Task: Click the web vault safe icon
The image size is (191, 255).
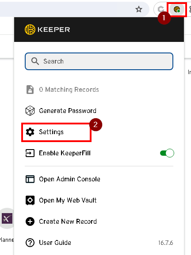Action: [30, 200]
